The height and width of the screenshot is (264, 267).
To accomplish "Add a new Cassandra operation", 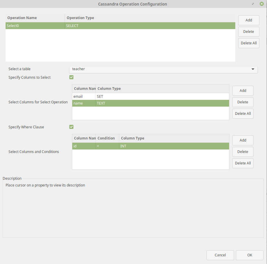I will (x=248, y=20).
